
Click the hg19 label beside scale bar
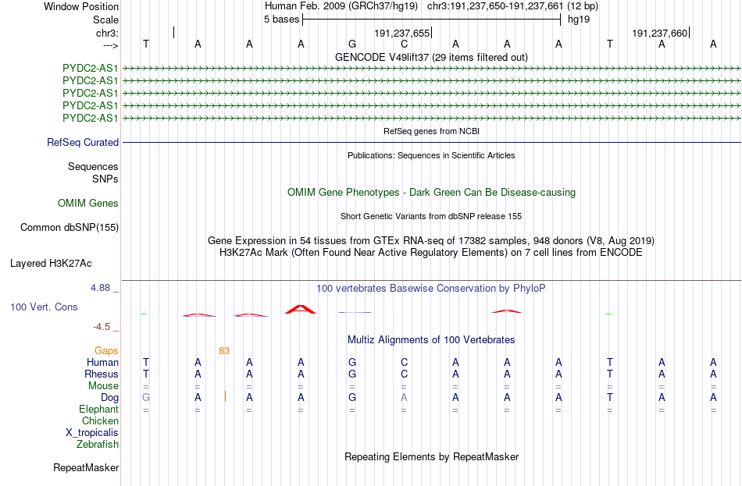pos(579,20)
